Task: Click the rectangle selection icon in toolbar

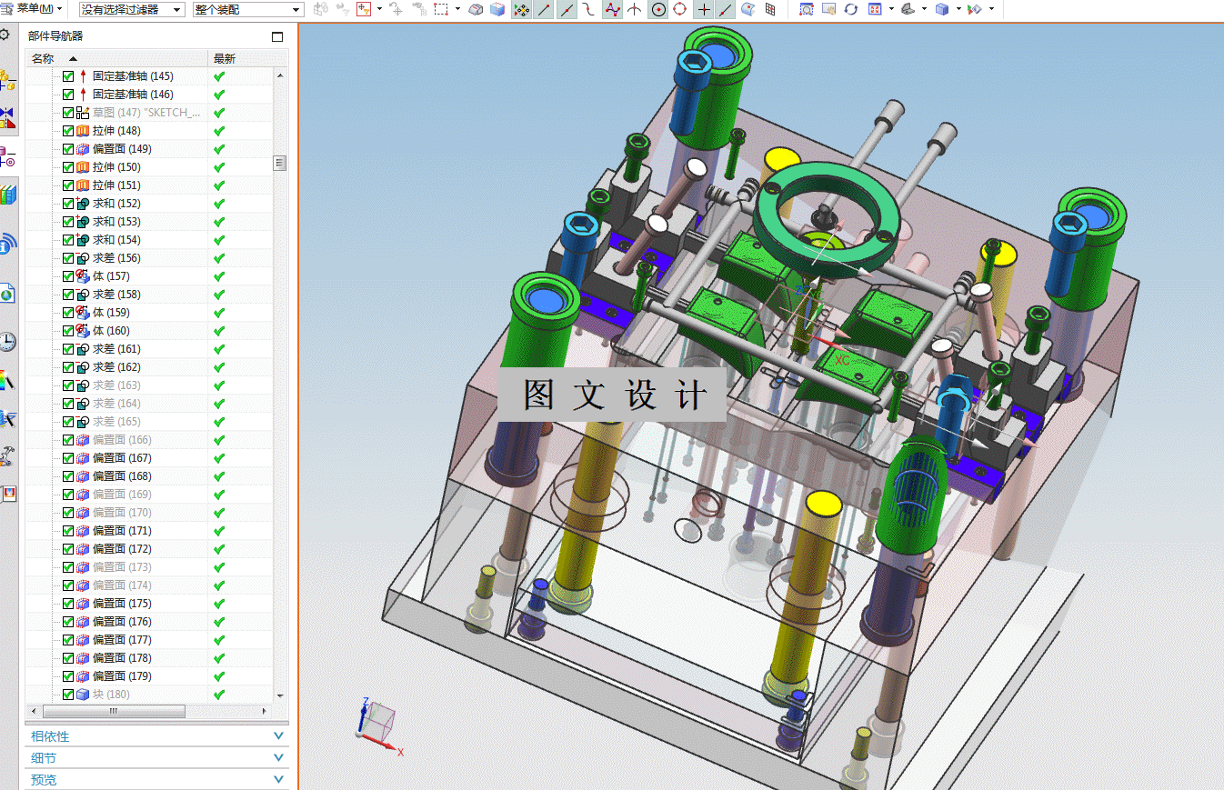Action: (441, 9)
